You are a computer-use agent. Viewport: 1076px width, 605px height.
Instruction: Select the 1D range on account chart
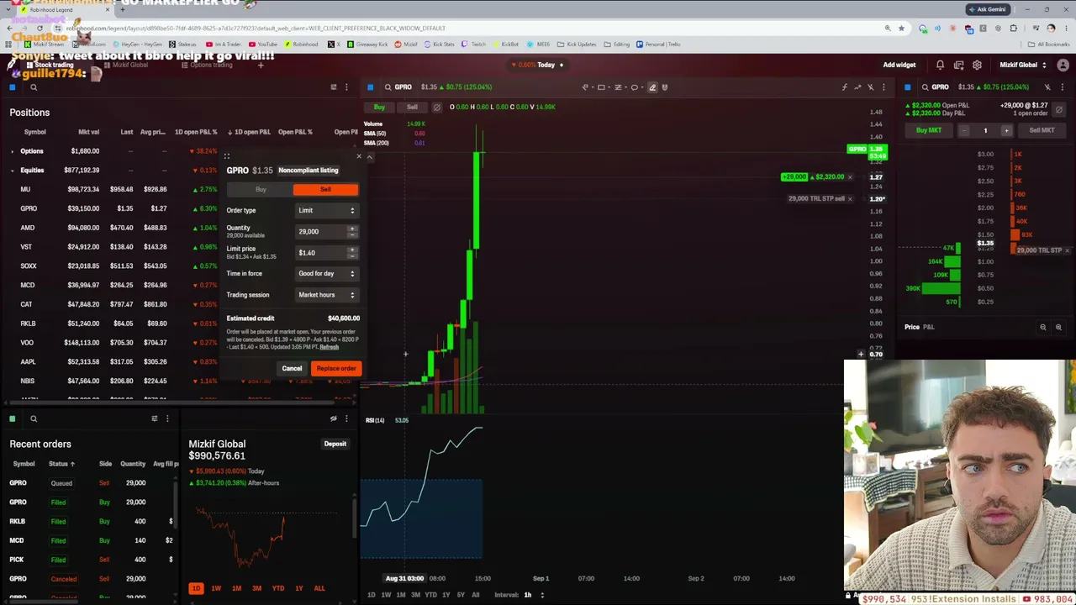(196, 588)
